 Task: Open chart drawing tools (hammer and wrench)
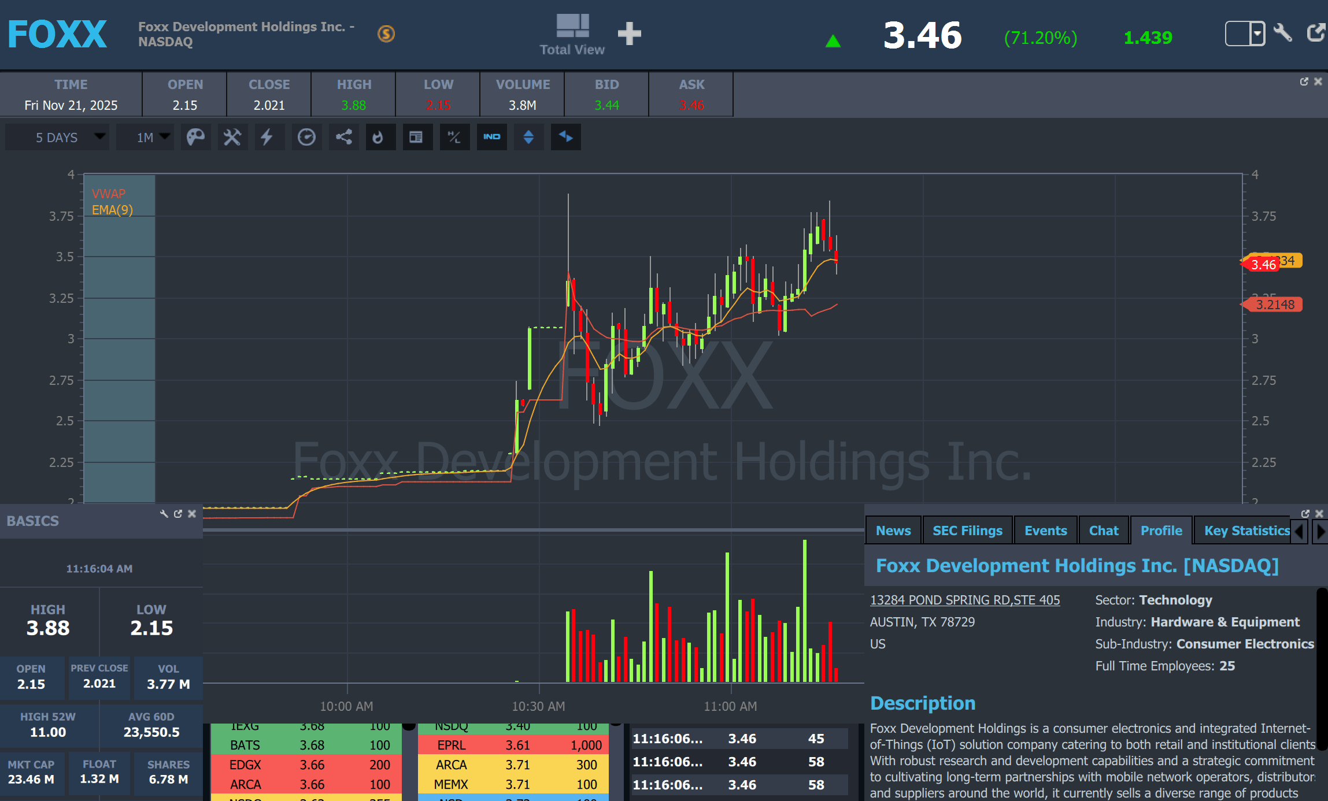pos(232,137)
